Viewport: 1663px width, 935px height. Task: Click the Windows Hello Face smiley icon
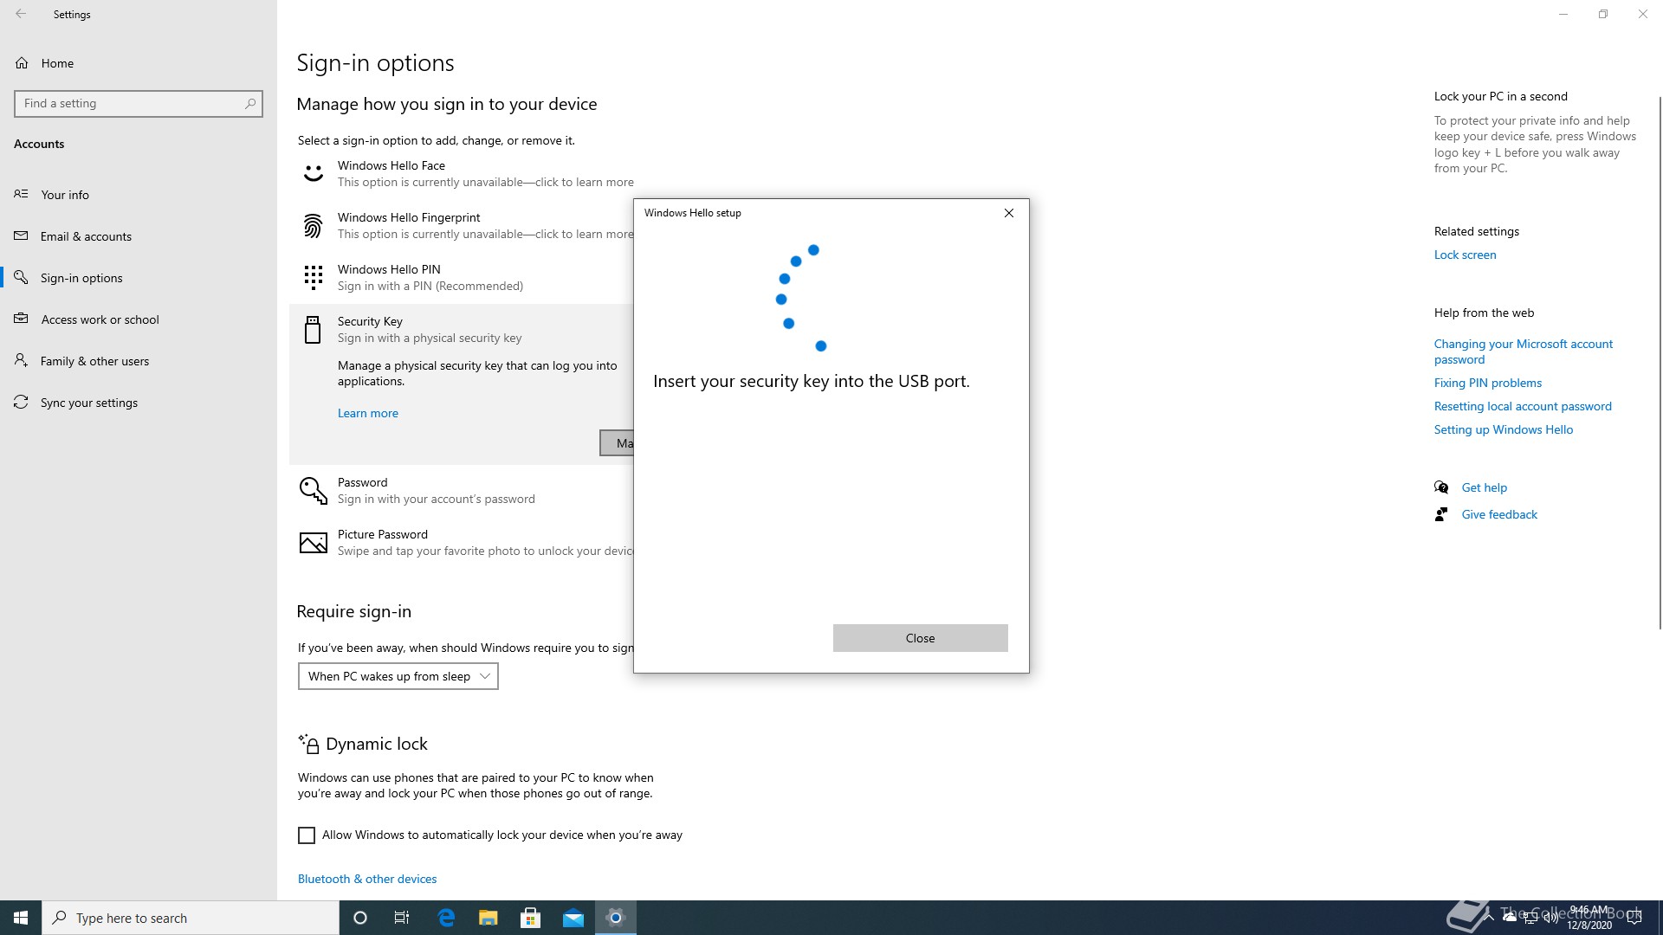[313, 174]
